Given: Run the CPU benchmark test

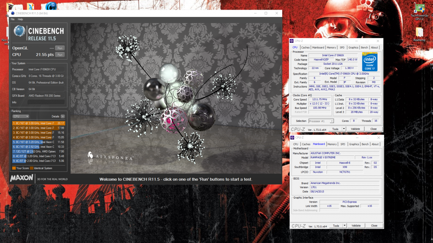Looking at the screenshot, I should [x=60, y=55].
